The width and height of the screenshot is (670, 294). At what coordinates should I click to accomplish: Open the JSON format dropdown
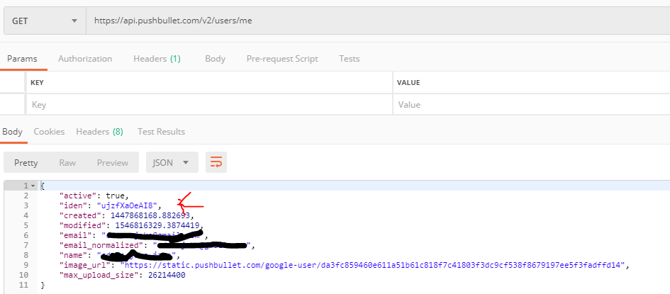coord(172,162)
